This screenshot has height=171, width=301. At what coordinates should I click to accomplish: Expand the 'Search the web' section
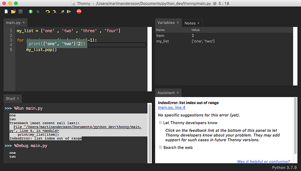click(x=160, y=147)
